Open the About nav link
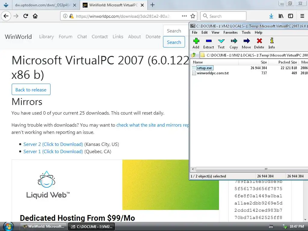 click(134, 36)
